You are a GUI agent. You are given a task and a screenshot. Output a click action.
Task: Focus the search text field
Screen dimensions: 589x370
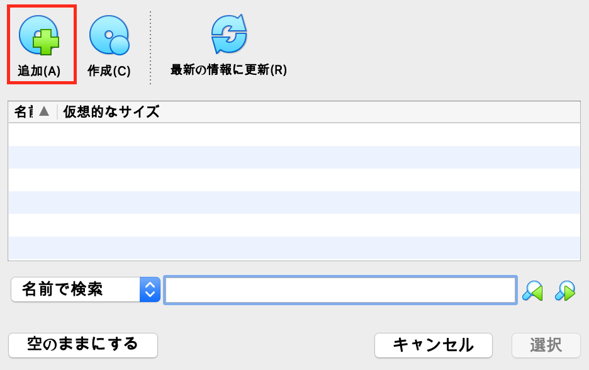point(340,289)
